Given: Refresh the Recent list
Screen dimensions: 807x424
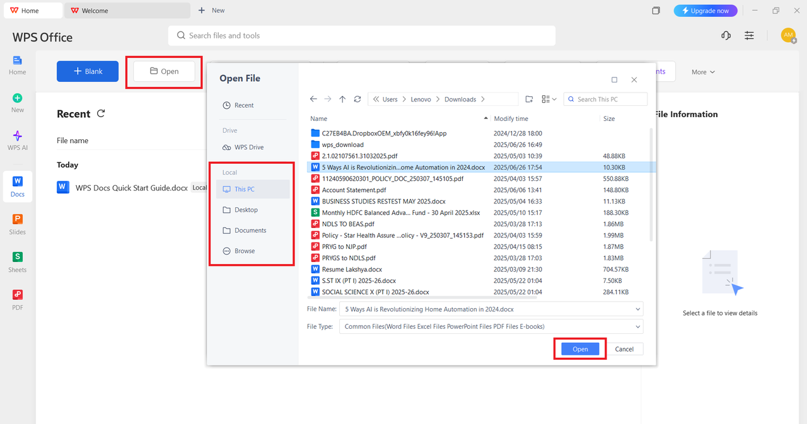Looking at the screenshot, I should pos(101,113).
